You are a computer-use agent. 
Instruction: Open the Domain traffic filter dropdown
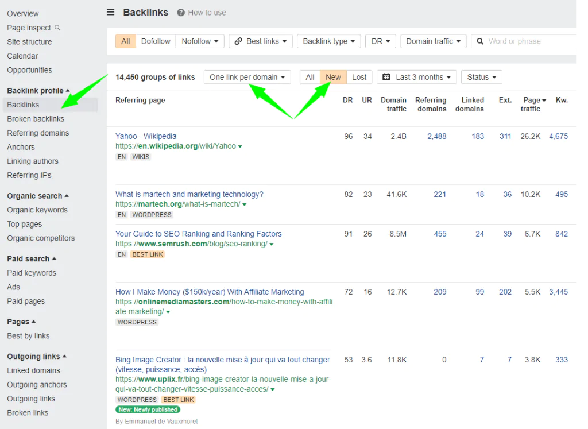433,41
